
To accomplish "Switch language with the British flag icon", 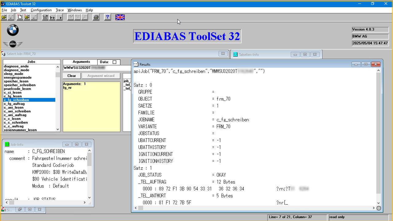I will pyautogui.click(x=120, y=17).
